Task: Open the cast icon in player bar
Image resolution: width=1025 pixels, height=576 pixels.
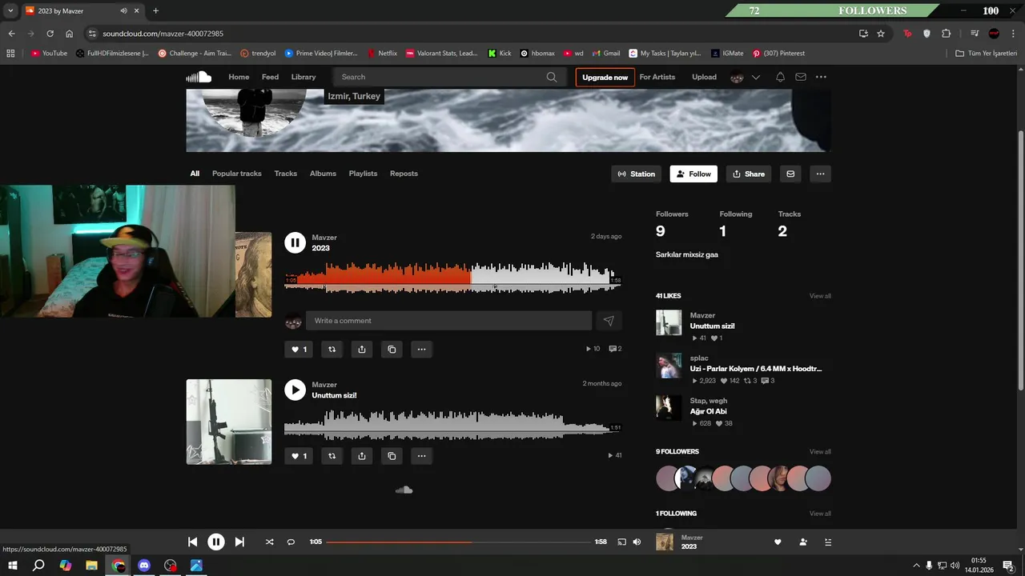Action: (621, 542)
